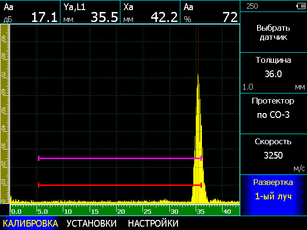This screenshot has width=307, height=230.
Task: Click the magenta gate right end marker
Action: [x=201, y=158]
